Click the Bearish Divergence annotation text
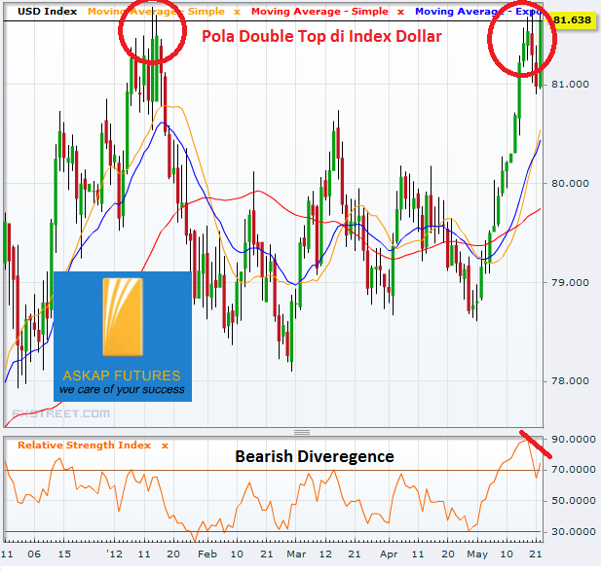 [x=314, y=456]
